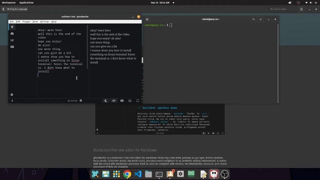The image size is (320, 180).
Task: Click the preview text 'can you give me a bit'
Action: 103,46
